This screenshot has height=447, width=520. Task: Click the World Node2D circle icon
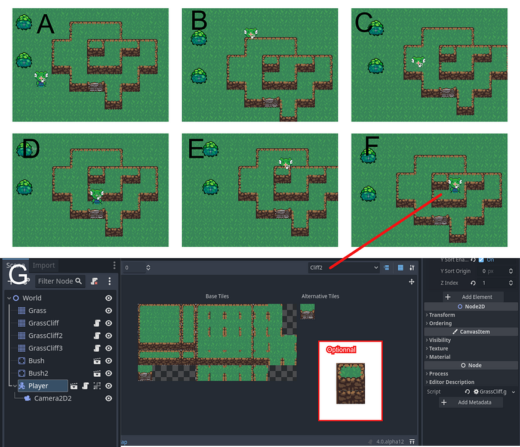(16, 298)
